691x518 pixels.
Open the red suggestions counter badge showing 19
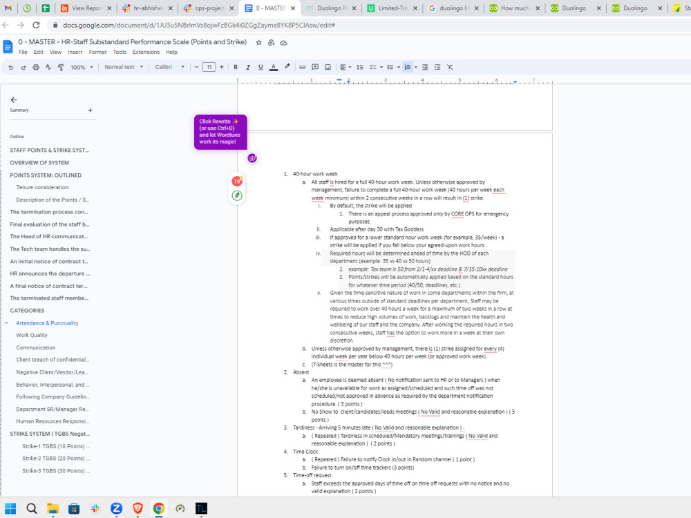tap(237, 181)
